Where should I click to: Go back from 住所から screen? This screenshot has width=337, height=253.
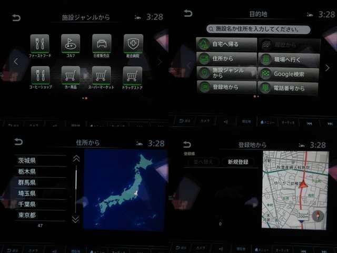point(18,142)
